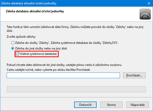Click the 'Včetně systémové databáze' label text

tap(38, 54)
